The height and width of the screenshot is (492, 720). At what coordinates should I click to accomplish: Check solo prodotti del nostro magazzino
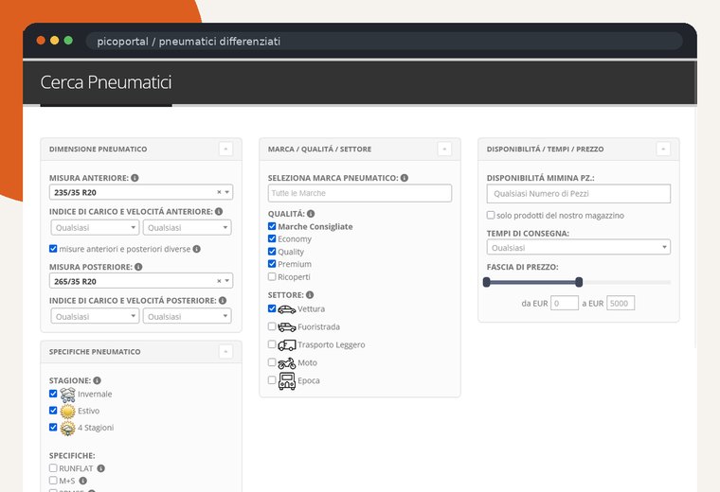point(491,215)
